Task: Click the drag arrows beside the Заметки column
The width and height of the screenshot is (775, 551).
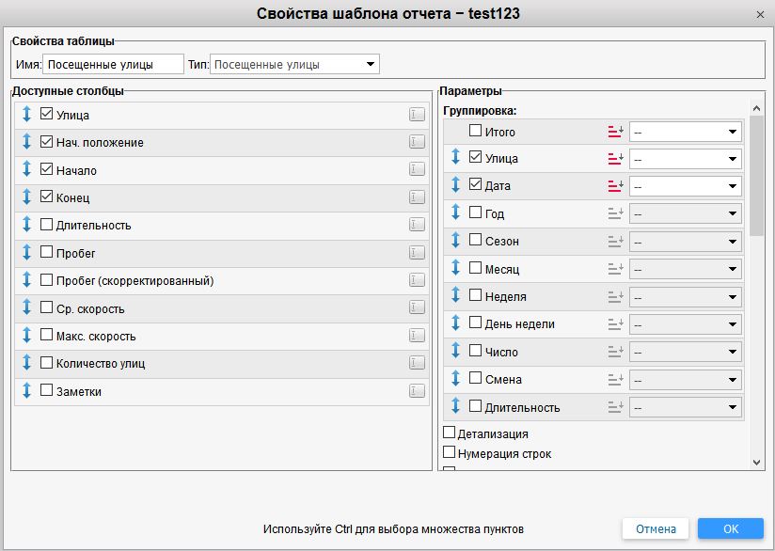Action: click(x=26, y=391)
